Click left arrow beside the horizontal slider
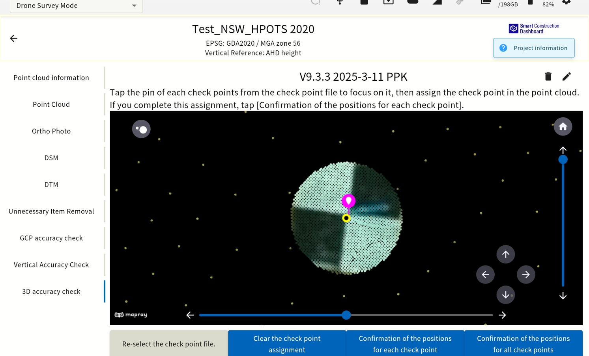The width and height of the screenshot is (589, 356). tap(190, 315)
